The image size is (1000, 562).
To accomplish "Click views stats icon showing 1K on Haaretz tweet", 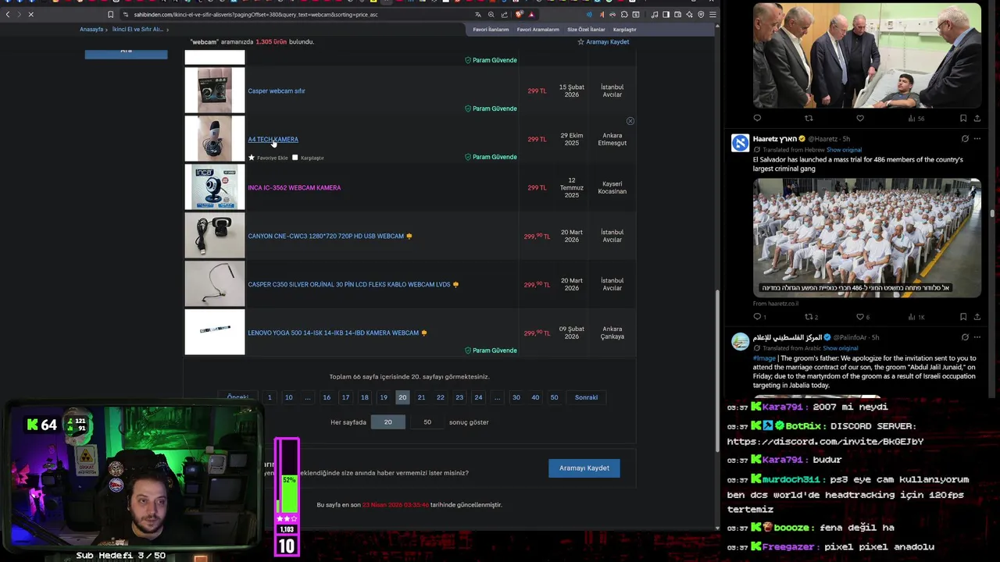I will pos(916,317).
